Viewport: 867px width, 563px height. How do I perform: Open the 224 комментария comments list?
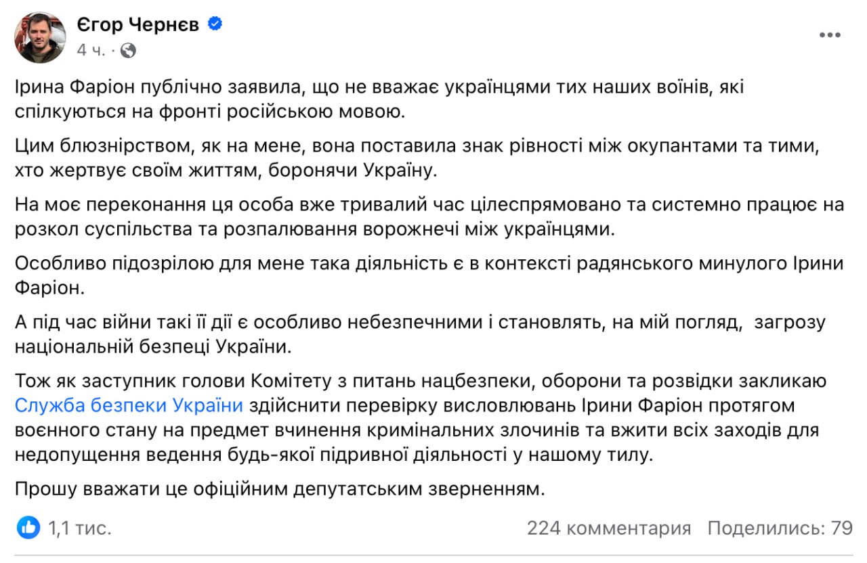(x=609, y=528)
